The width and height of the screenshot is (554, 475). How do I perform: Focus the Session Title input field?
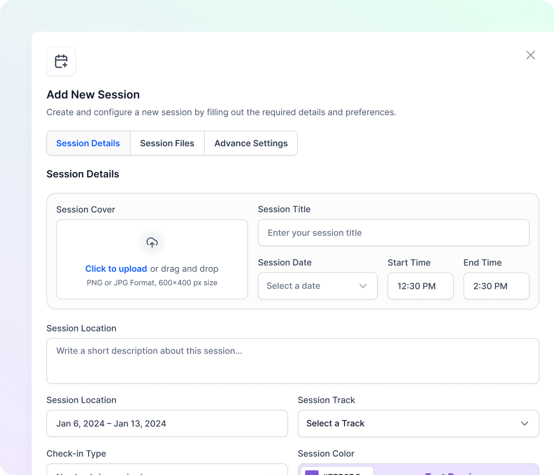(x=394, y=233)
